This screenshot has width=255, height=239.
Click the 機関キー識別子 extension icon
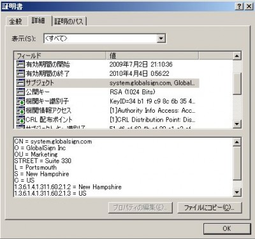pos(20,101)
